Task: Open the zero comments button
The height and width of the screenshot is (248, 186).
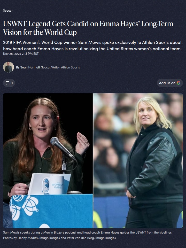Action: [x=9, y=83]
